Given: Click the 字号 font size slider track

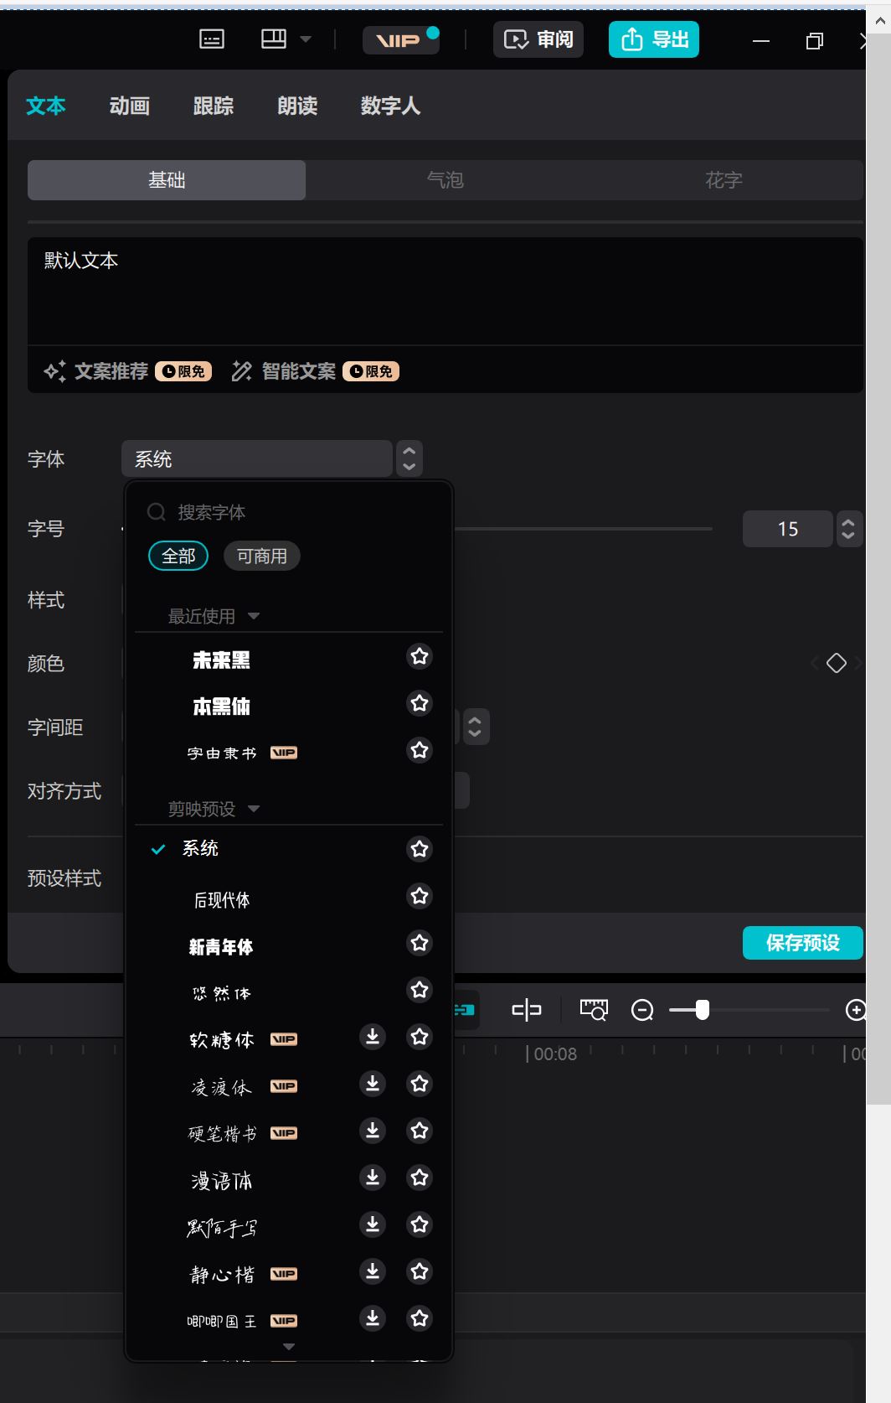Looking at the screenshot, I should point(583,529).
